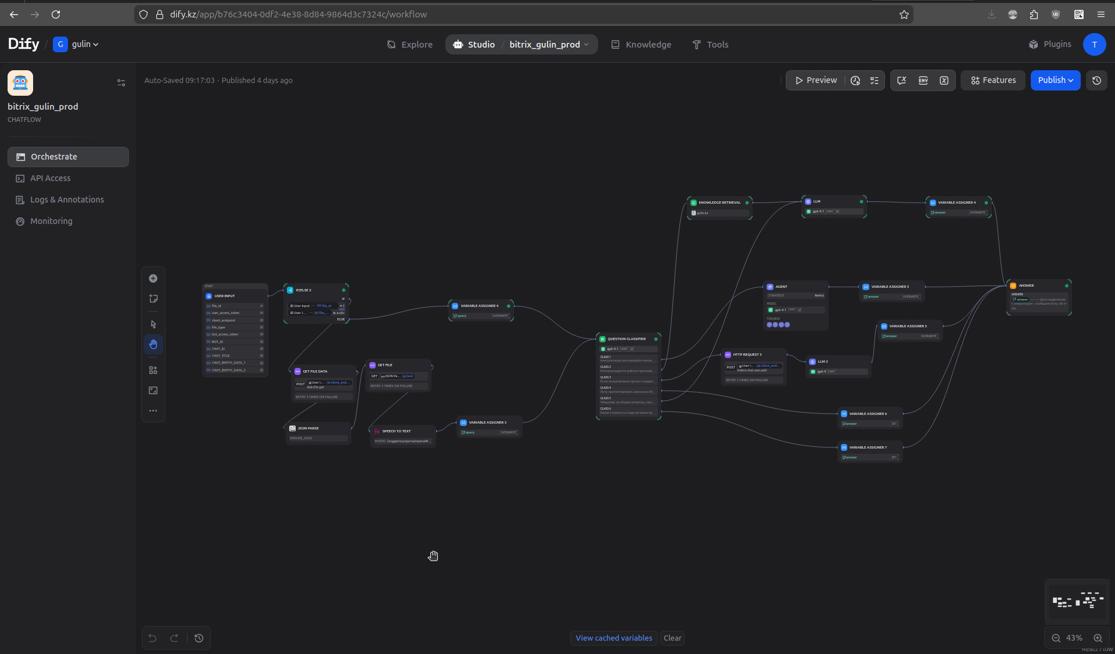Expand bitrix_gulin_prod app switcher chevron

[x=587, y=45]
